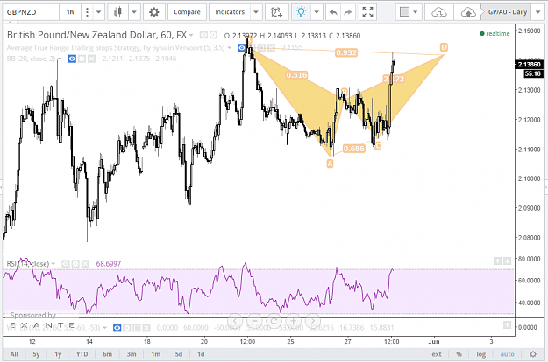This screenshot has width=548, height=362.
Task: Remove the RSI indicator with its X
Action: (x=85, y=264)
